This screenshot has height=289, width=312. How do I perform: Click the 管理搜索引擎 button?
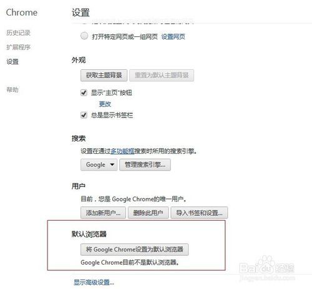coord(145,165)
